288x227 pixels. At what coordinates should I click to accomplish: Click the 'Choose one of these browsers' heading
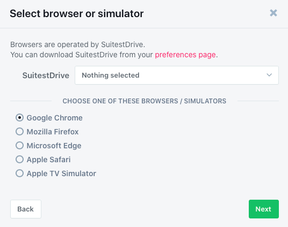coord(145,101)
